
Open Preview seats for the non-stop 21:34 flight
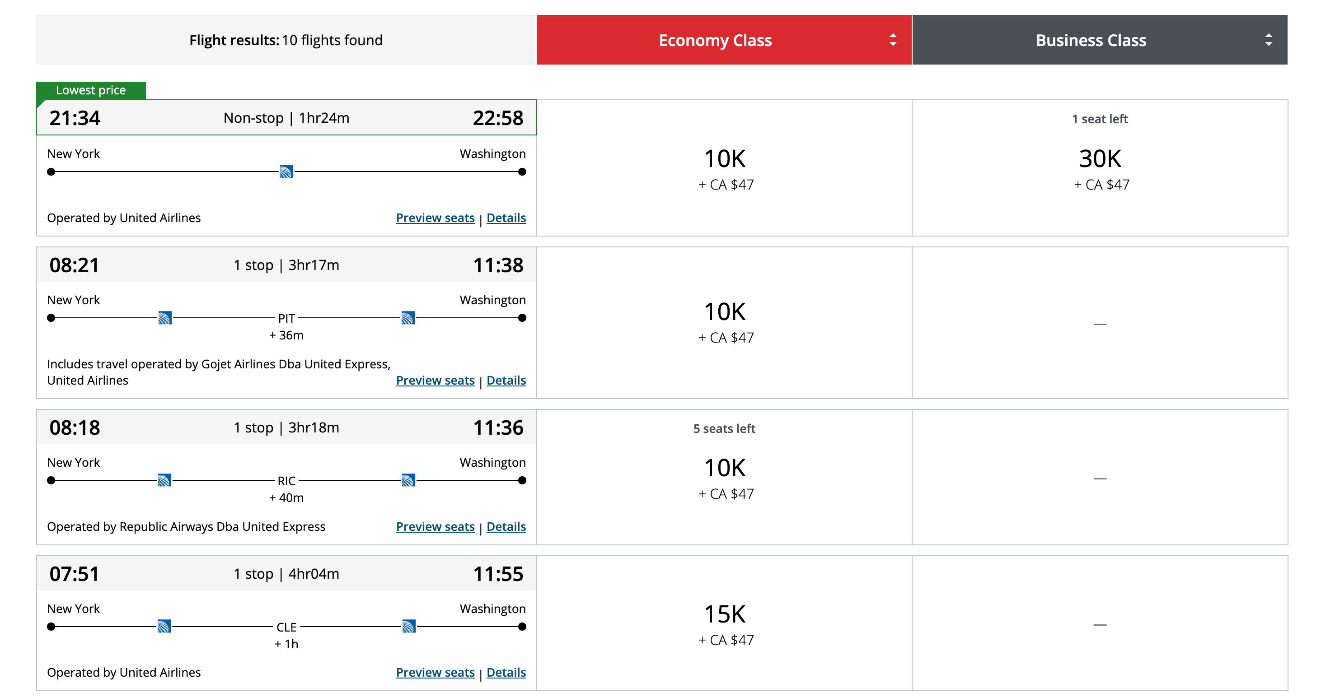pos(435,218)
